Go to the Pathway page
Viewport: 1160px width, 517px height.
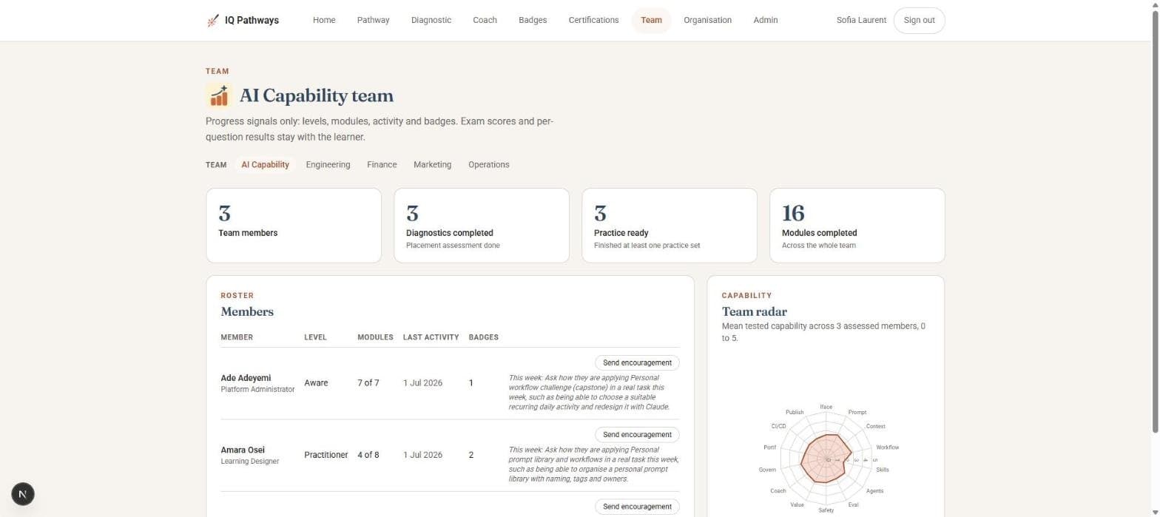pyautogui.click(x=373, y=20)
